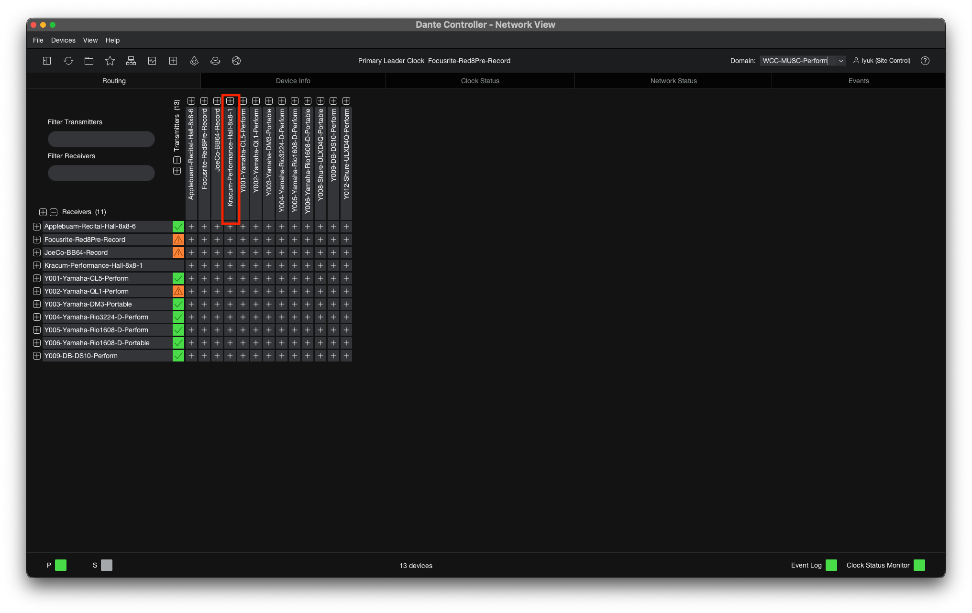Open the help question mark icon
Image resolution: width=972 pixels, height=613 pixels.
pos(925,61)
